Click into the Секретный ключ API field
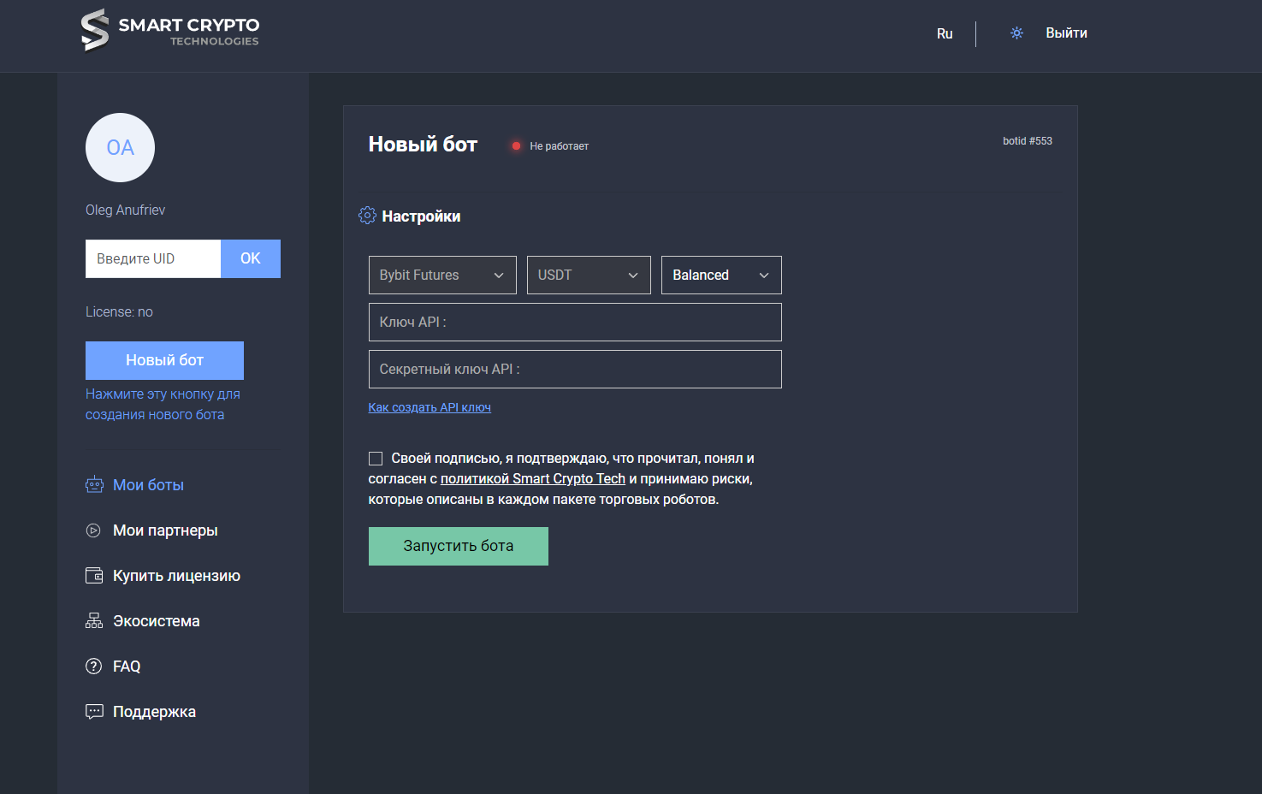 pyautogui.click(x=575, y=370)
